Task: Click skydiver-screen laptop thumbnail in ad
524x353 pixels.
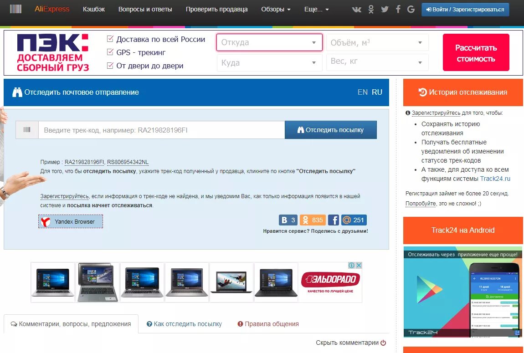Action: [231, 282]
